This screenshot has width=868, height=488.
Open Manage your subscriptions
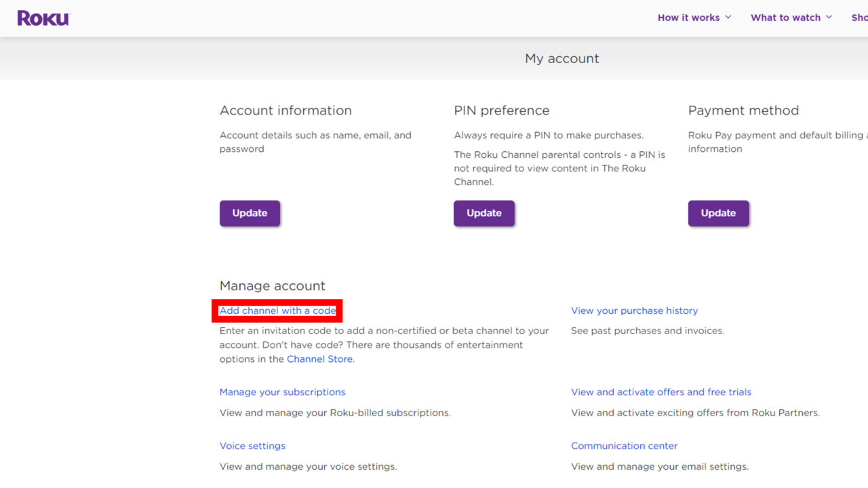tap(282, 392)
